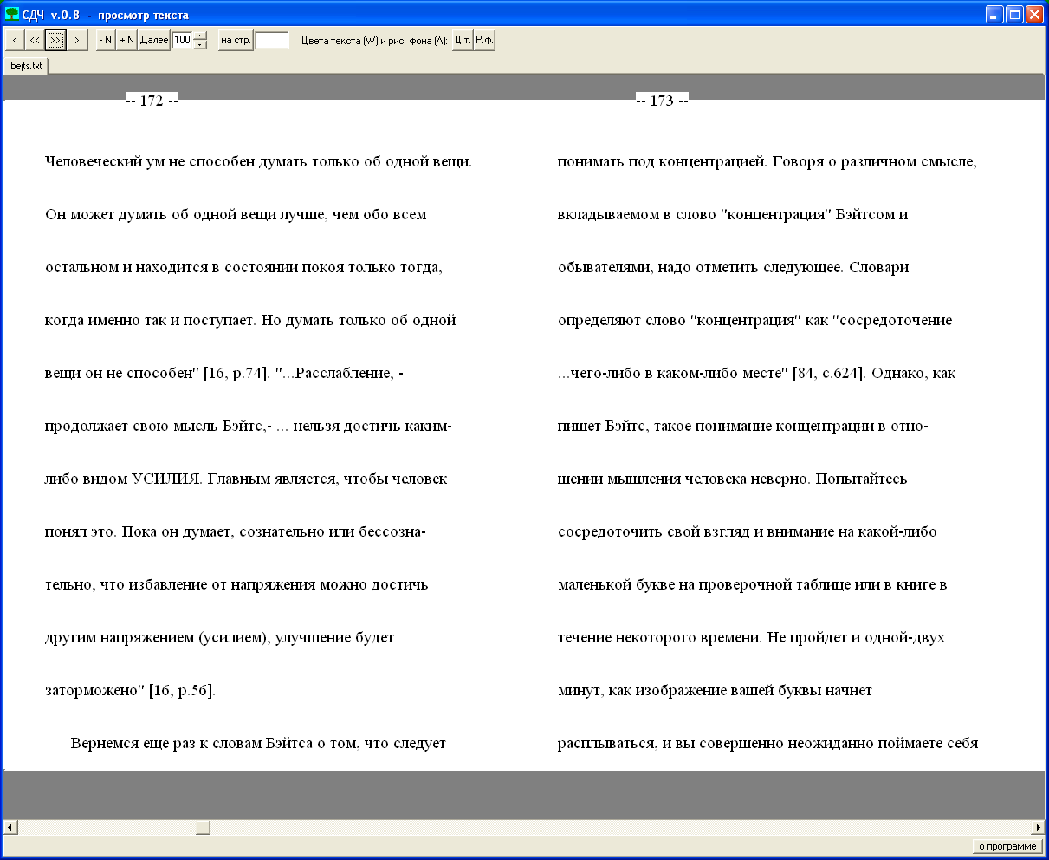
Task: Decrease step value with spinner down arrow
Action: (x=201, y=45)
